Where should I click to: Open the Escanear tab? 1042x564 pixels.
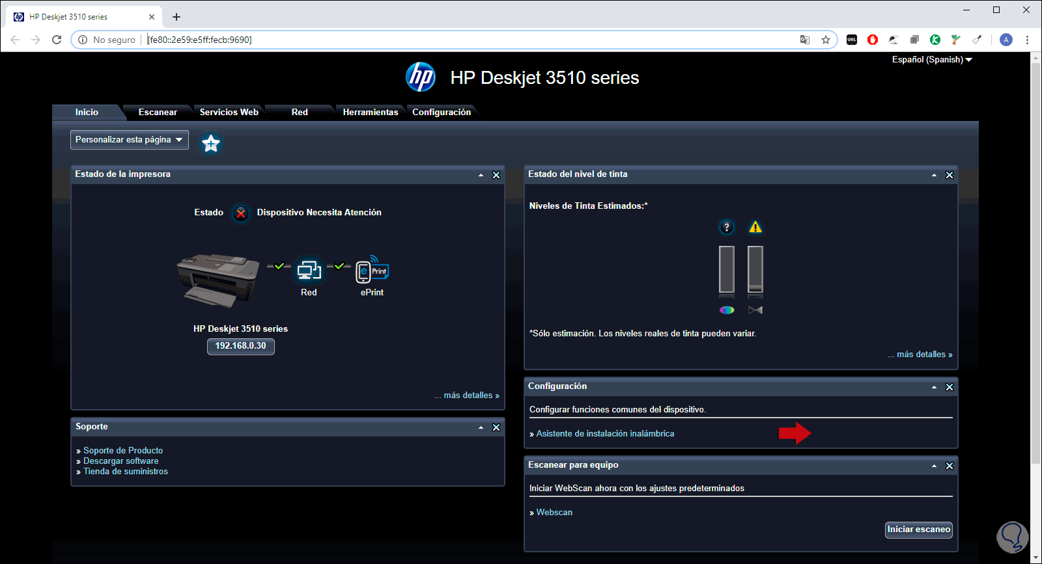(x=158, y=112)
